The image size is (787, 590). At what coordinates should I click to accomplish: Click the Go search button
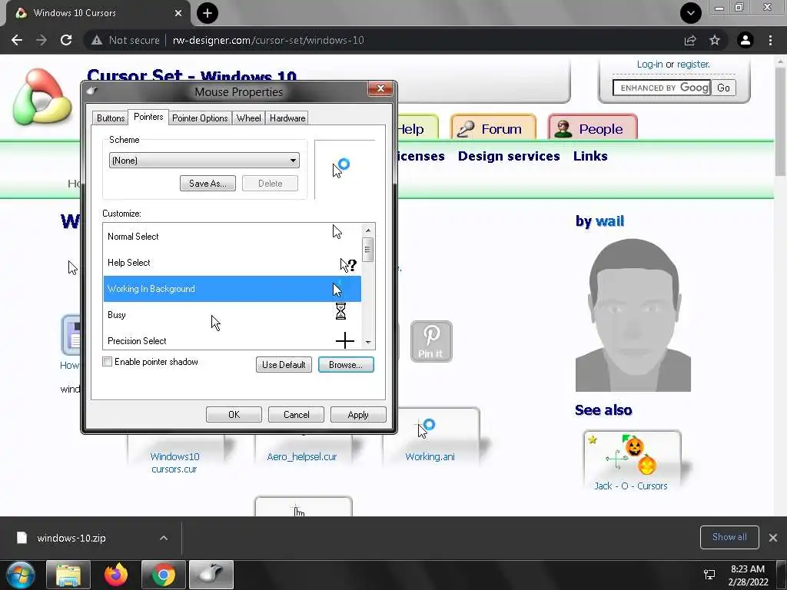point(723,88)
